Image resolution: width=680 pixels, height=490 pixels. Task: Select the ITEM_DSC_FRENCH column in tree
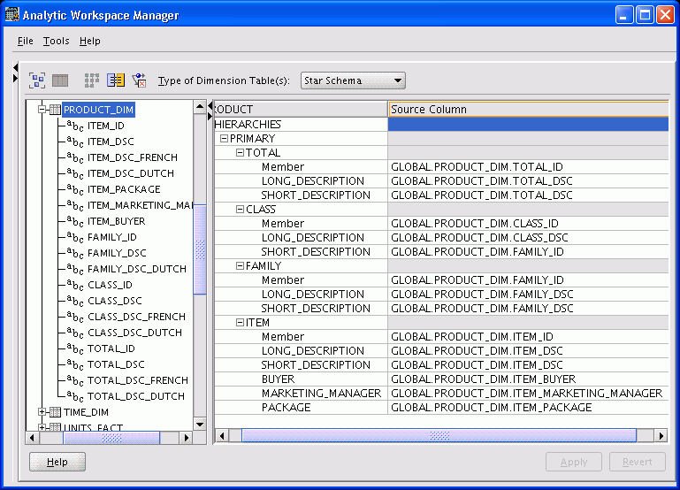point(133,157)
